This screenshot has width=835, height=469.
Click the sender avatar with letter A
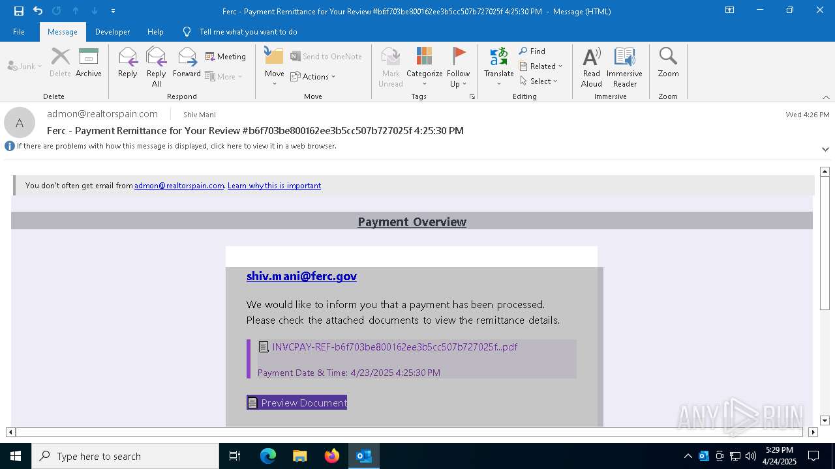tap(20, 122)
